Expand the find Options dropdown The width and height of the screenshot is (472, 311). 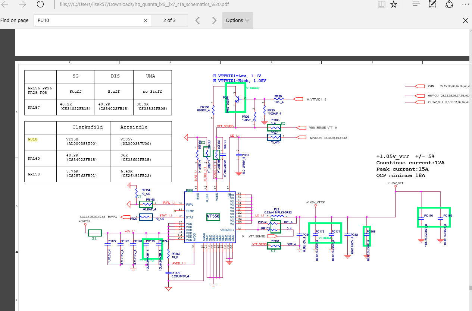238,20
